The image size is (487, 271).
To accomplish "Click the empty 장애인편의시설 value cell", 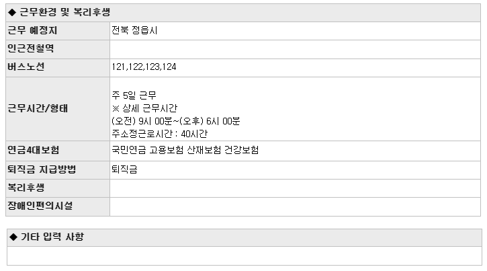I will pyautogui.click(x=295, y=206).
